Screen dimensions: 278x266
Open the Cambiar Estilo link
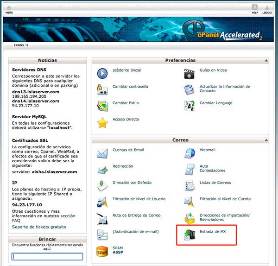click(x=126, y=103)
